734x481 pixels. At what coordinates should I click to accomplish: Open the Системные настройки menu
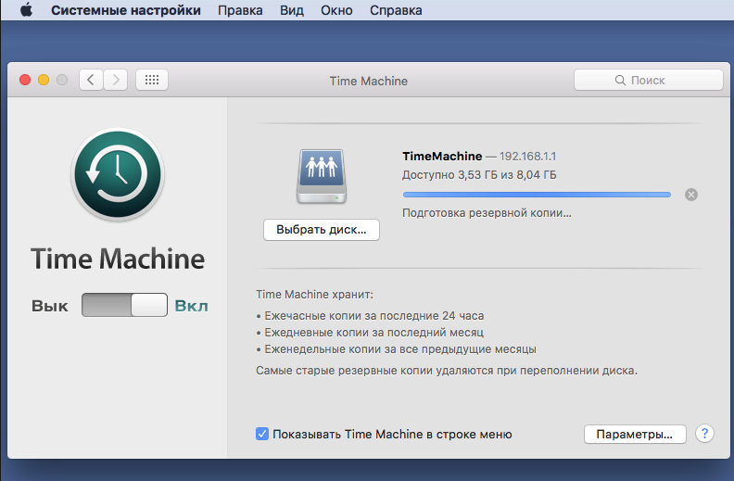pos(125,11)
